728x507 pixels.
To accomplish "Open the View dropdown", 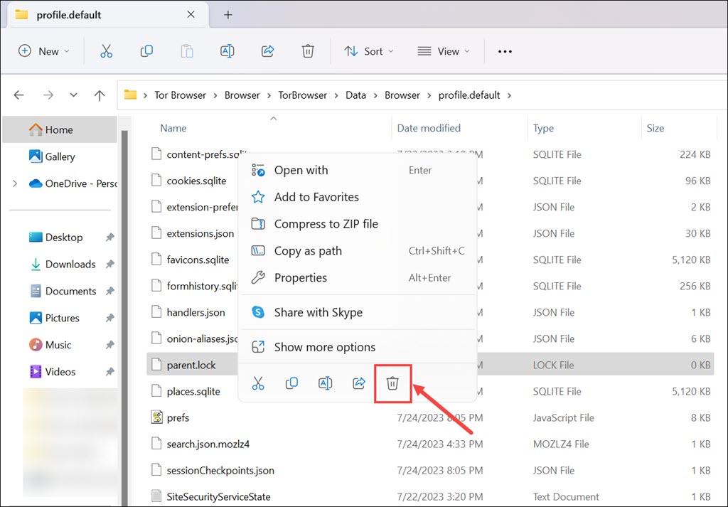I will [x=444, y=51].
